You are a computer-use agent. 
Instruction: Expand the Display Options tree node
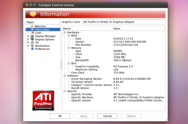(x=28, y=39)
